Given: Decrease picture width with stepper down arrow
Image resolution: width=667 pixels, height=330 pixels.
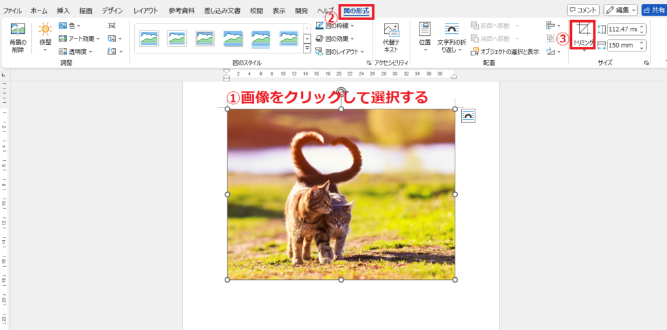Looking at the screenshot, I should coord(642,48).
